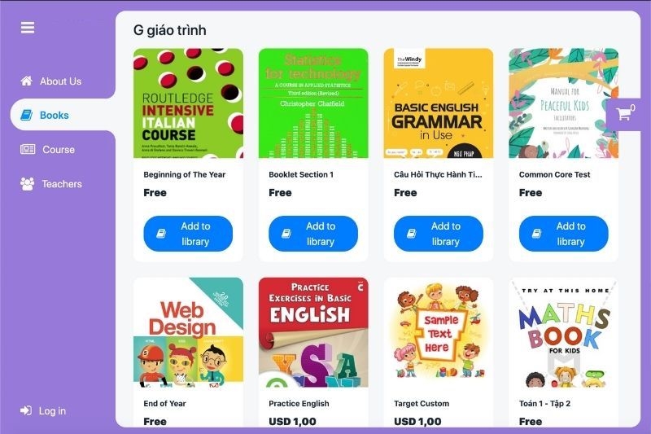
Task: Click the Course newspaper icon
Action: pos(28,149)
